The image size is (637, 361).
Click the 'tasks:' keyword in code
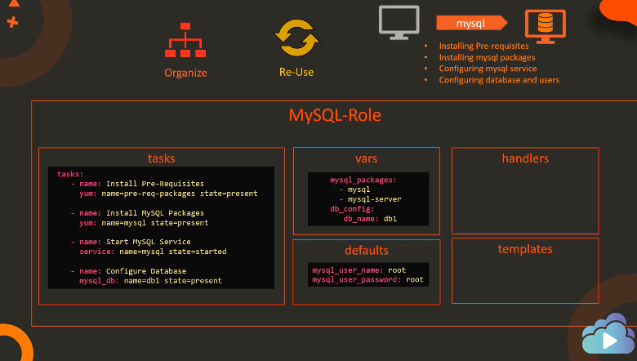(x=70, y=174)
